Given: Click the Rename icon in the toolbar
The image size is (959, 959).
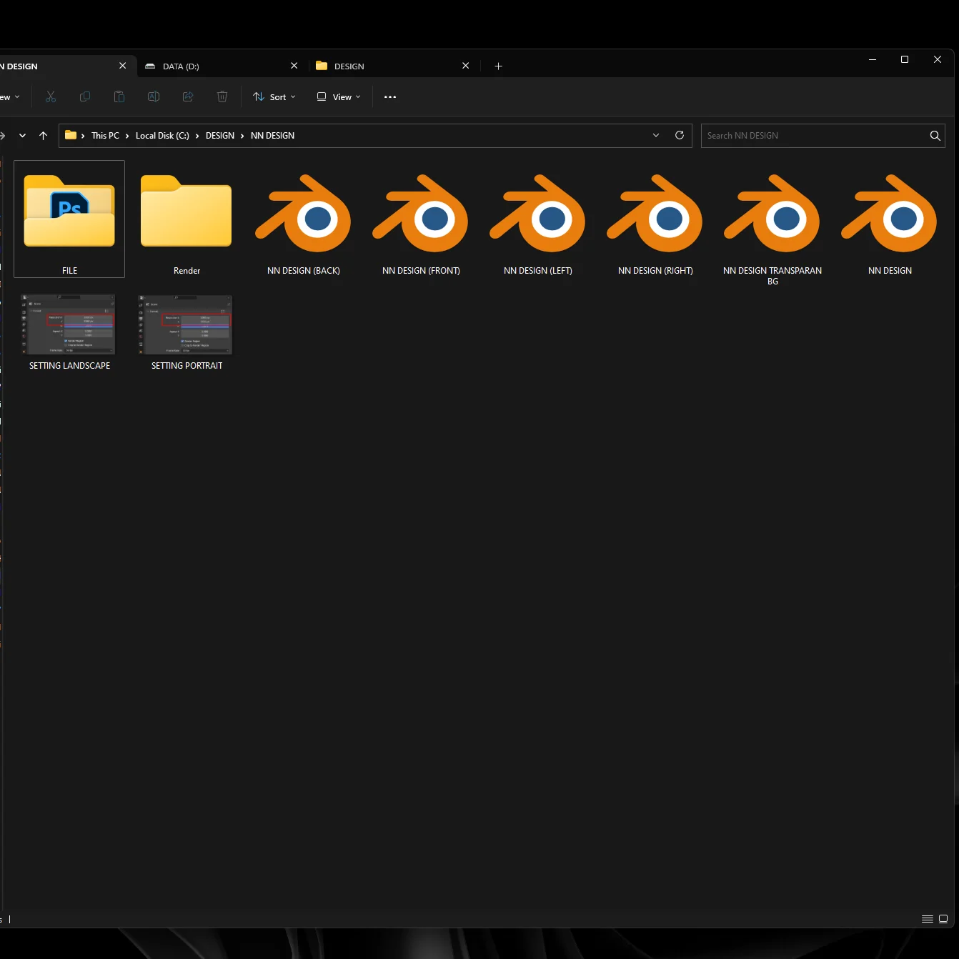Looking at the screenshot, I should pyautogui.click(x=154, y=96).
